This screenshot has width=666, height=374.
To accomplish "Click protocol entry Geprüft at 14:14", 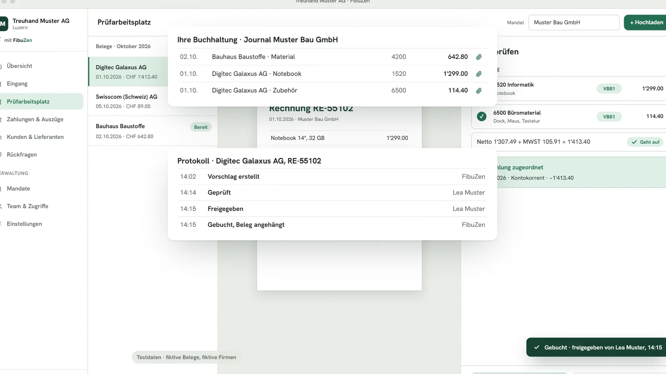I will [332, 193].
